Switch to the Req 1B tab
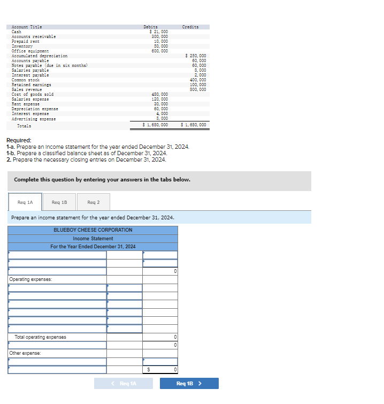 click(x=59, y=202)
